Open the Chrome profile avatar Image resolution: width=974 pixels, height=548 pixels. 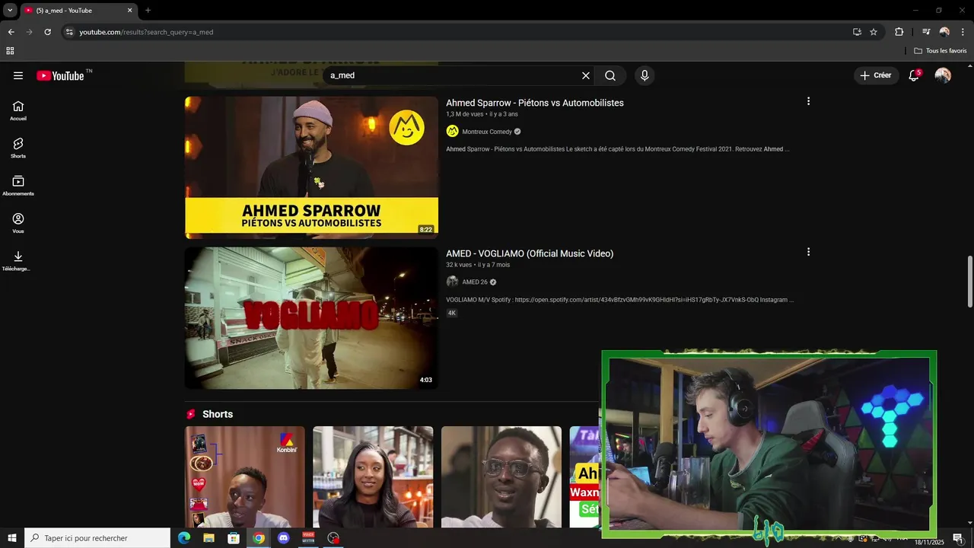coord(944,32)
